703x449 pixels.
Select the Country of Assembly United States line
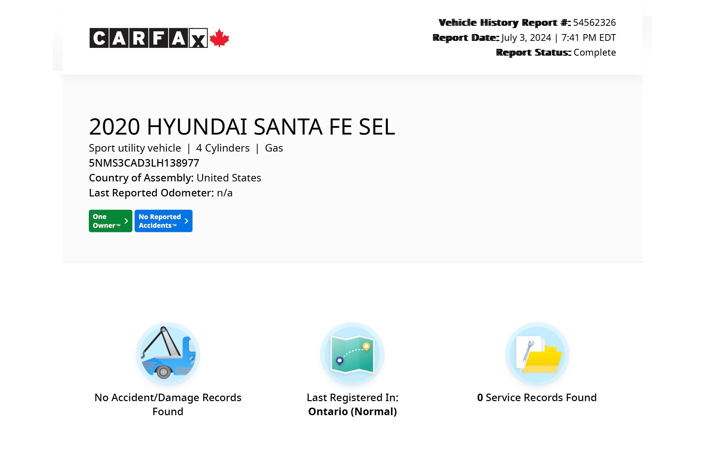(175, 178)
